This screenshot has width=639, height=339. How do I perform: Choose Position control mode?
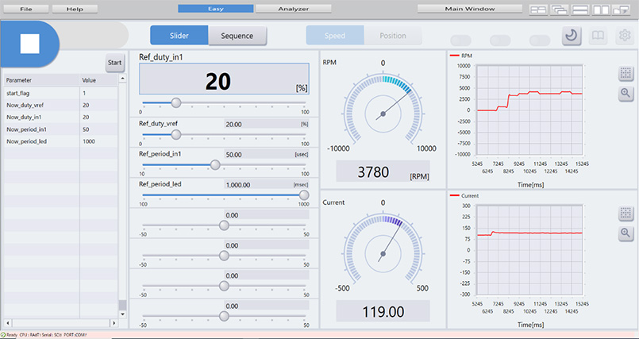[393, 36]
